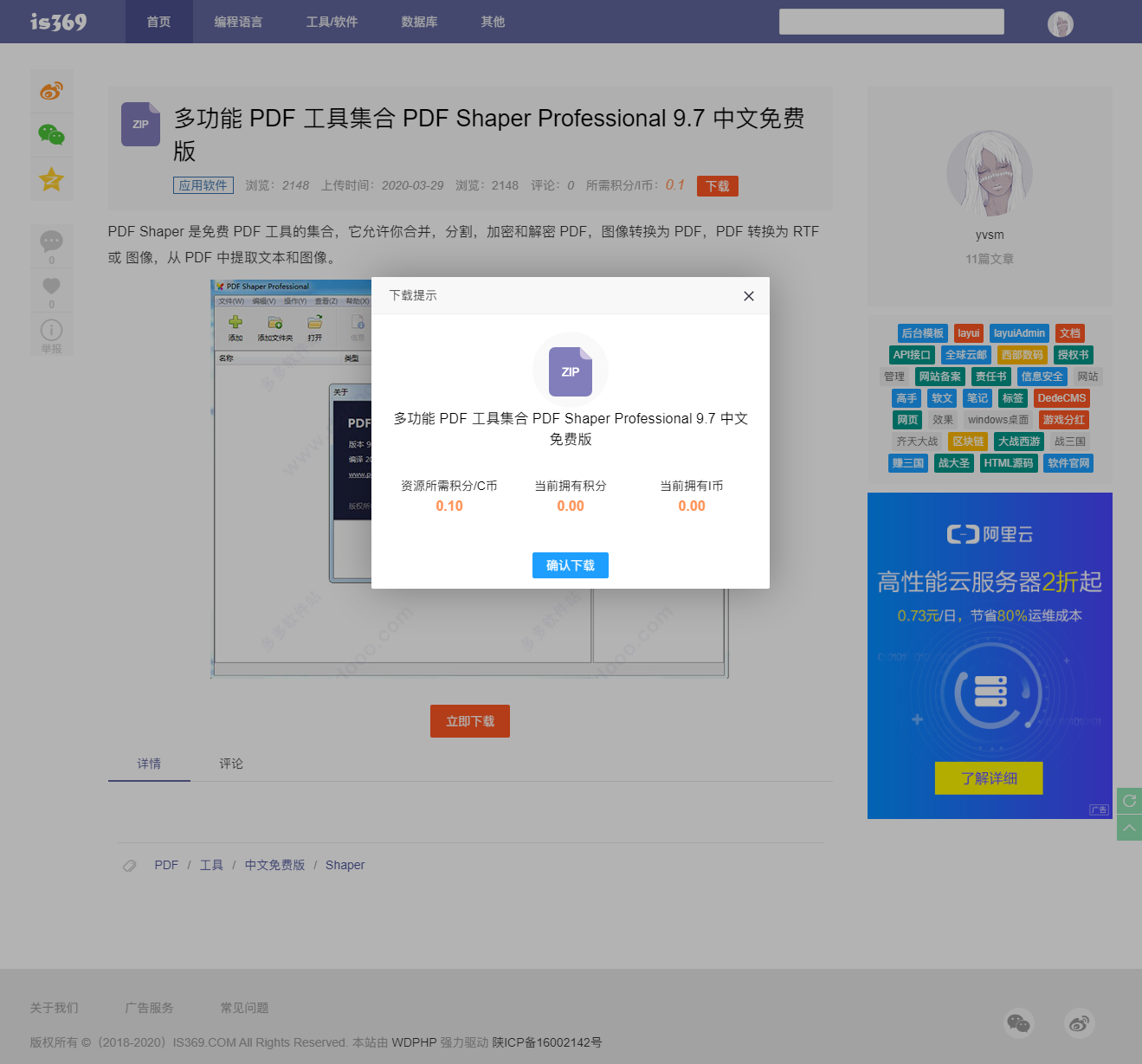Select the 信息安全 tag
The image size is (1142, 1064).
pyautogui.click(x=1042, y=377)
